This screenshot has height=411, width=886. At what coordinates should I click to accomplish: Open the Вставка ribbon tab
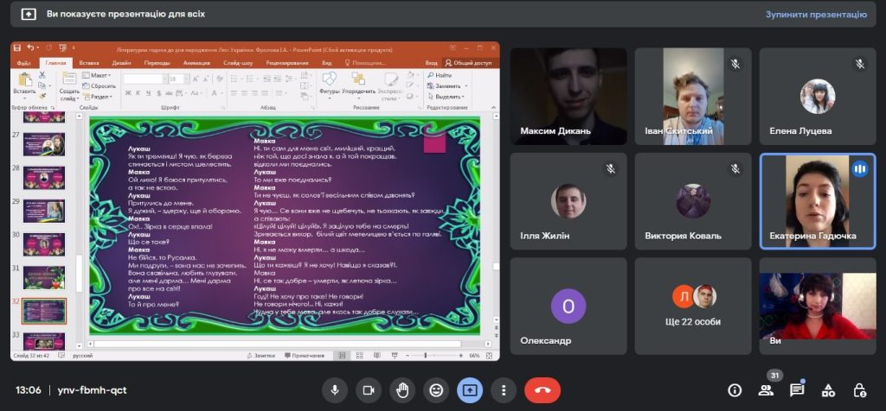89,63
